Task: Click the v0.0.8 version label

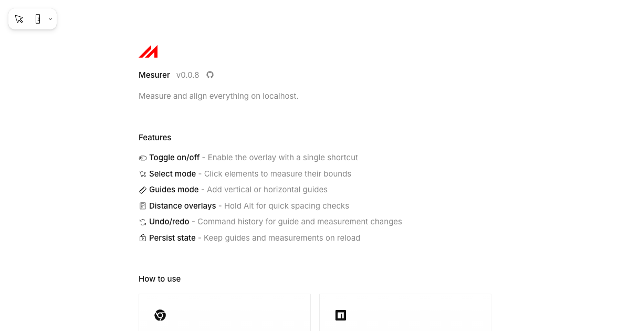Action: tap(188, 75)
